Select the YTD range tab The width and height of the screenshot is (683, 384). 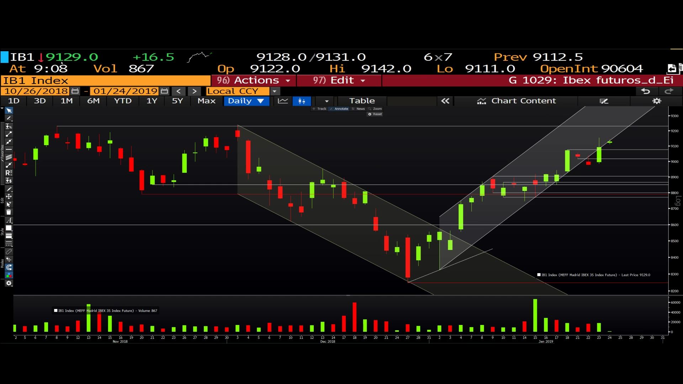pyautogui.click(x=123, y=101)
